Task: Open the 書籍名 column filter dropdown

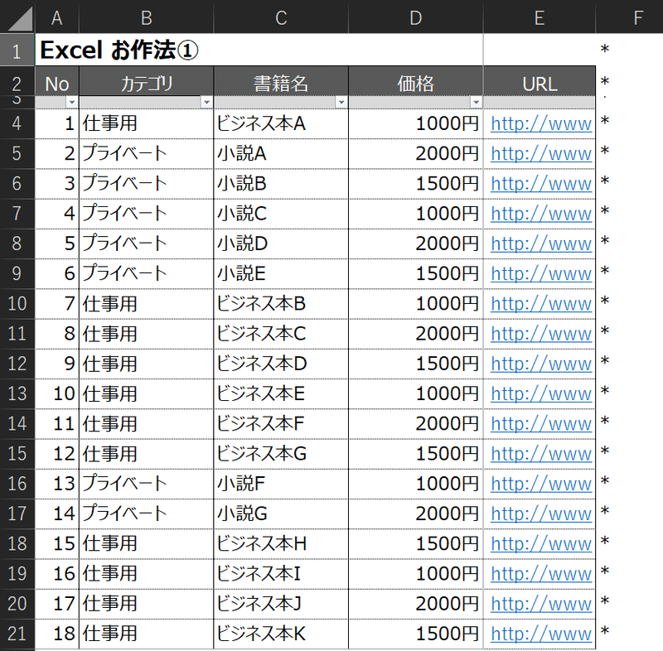Action: pos(341,102)
